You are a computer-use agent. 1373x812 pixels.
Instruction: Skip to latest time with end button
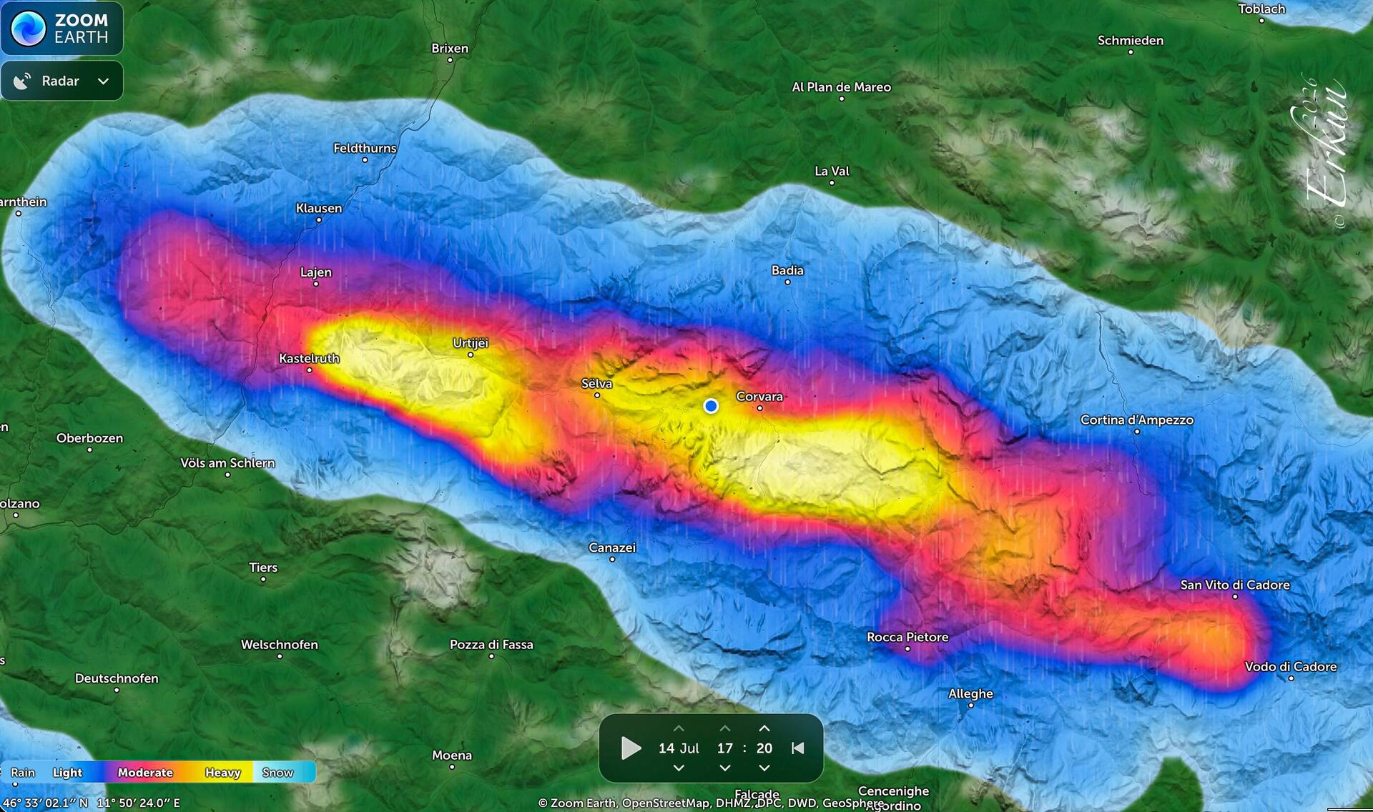[798, 748]
